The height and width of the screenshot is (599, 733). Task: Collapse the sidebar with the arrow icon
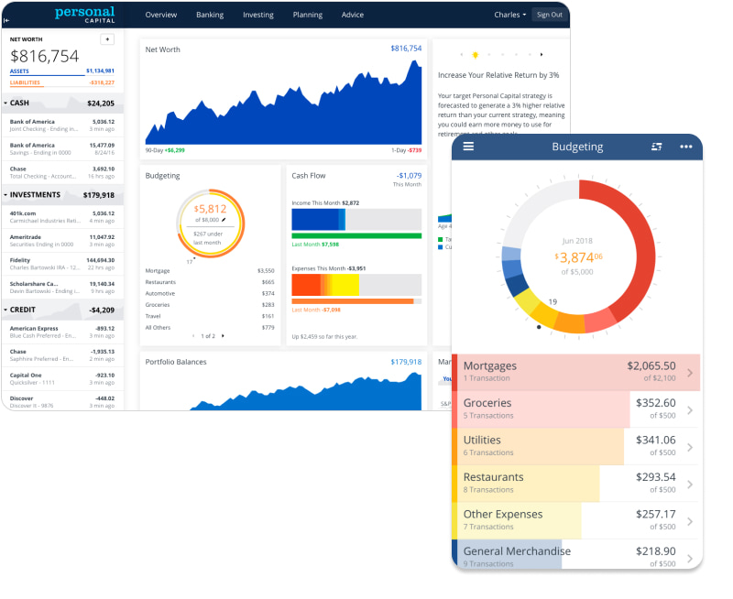(x=6, y=20)
